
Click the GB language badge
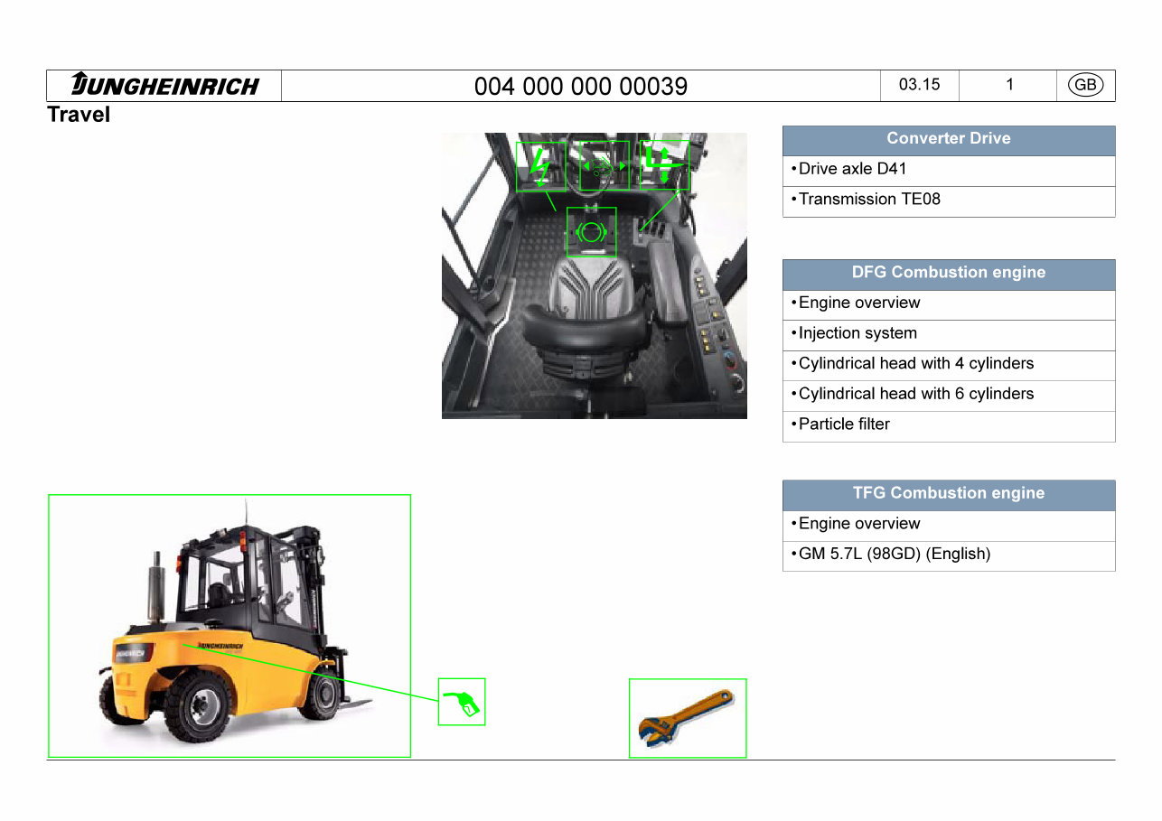click(1085, 85)
